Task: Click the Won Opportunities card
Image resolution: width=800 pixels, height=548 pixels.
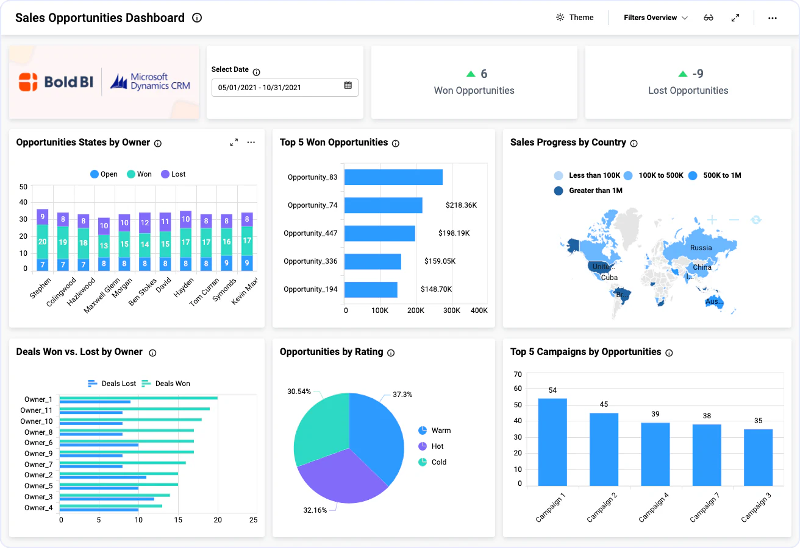Action: coord(474,82)
